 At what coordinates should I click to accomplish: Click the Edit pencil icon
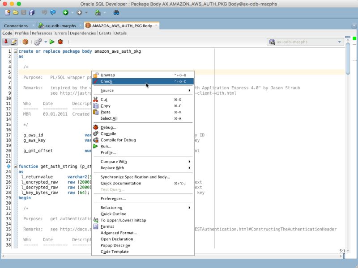pyautogui.click(x=13, y=41)
